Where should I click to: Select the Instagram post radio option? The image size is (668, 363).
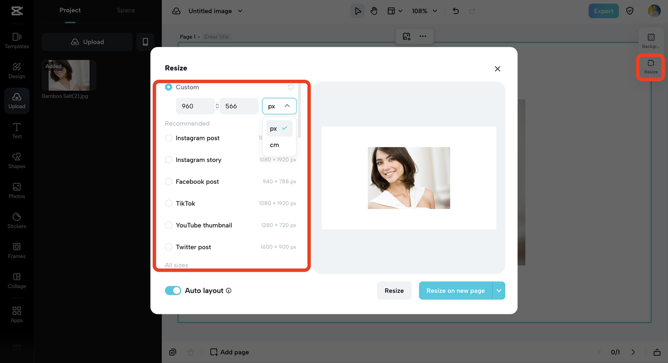tap(169, 138)
